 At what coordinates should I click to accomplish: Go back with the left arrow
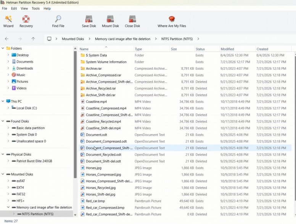tap(7, 39)
